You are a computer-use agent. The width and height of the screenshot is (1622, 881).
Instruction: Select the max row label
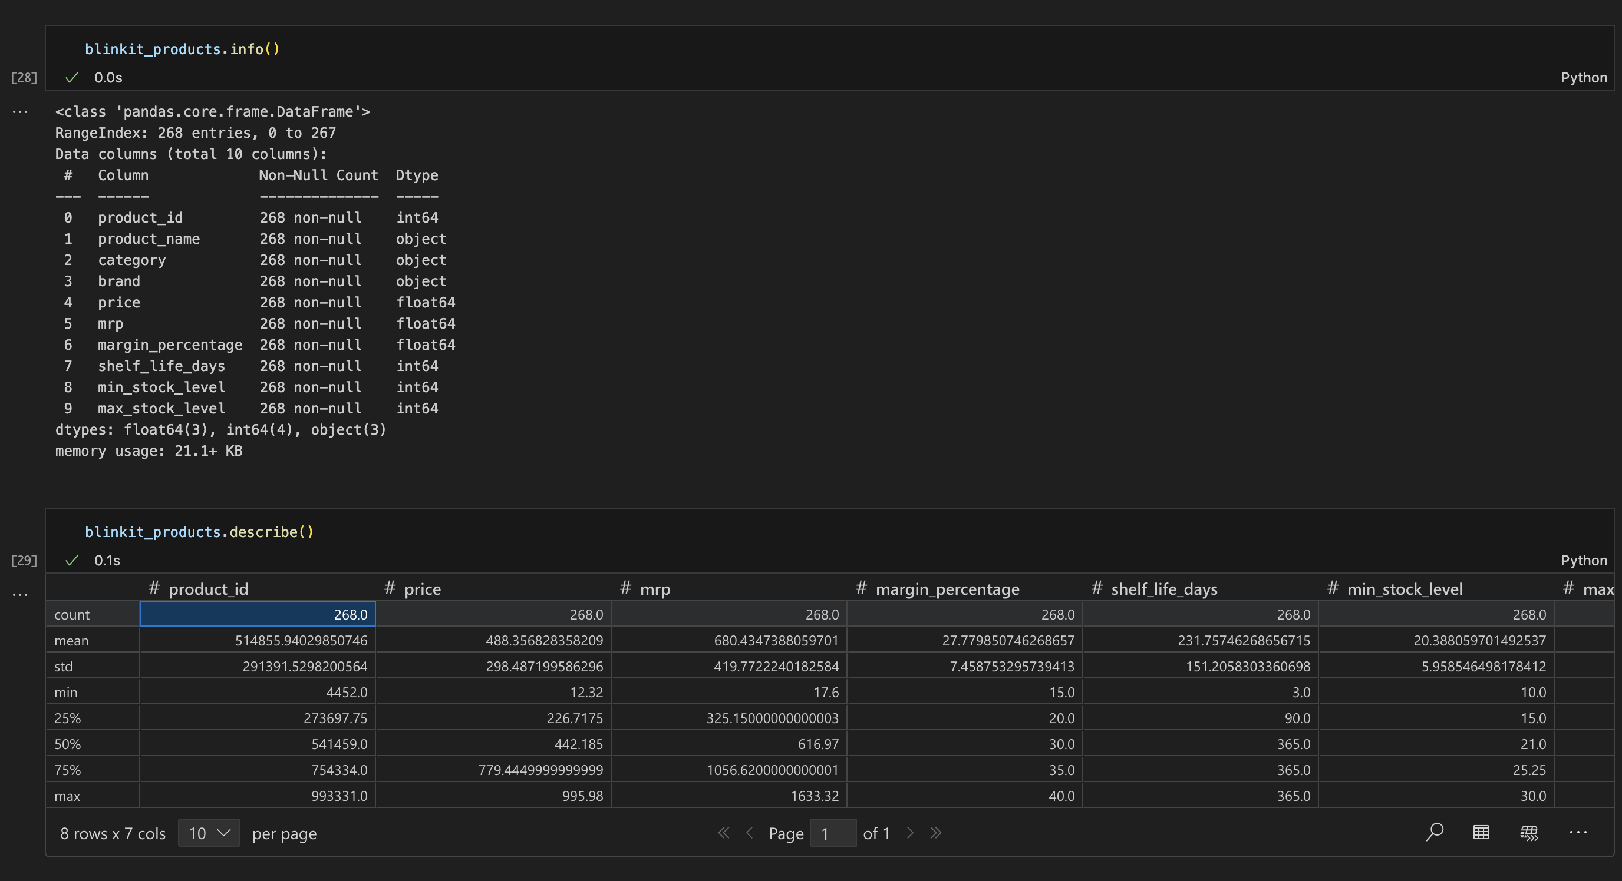click(93, 796)
